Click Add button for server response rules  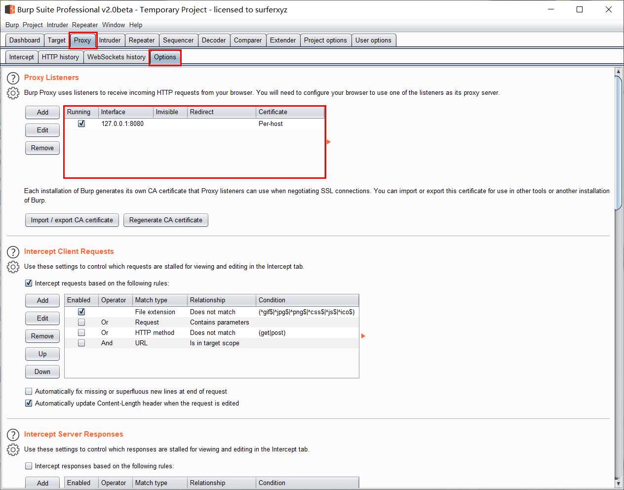click(x=42, y=483)
